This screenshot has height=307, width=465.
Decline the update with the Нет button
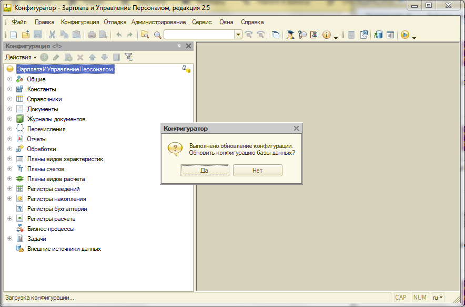(x=257, y=171)
